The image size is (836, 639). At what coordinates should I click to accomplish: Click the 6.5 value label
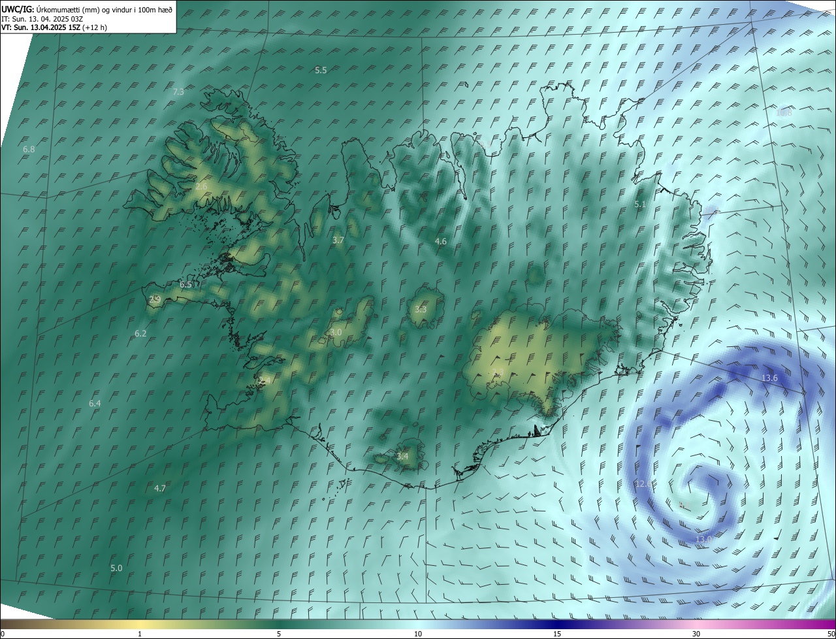pos(186,285)
